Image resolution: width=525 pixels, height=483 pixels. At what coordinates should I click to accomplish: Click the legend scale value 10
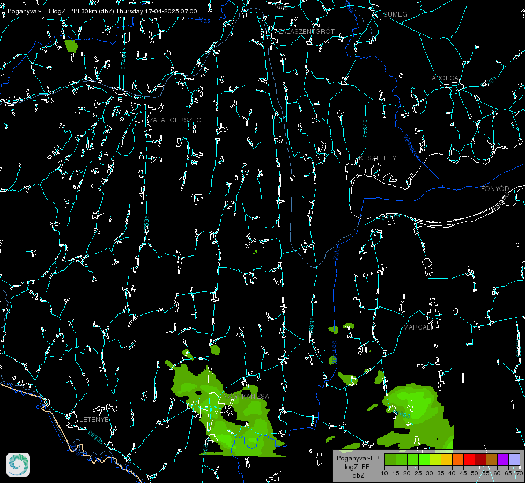[384, 474]
